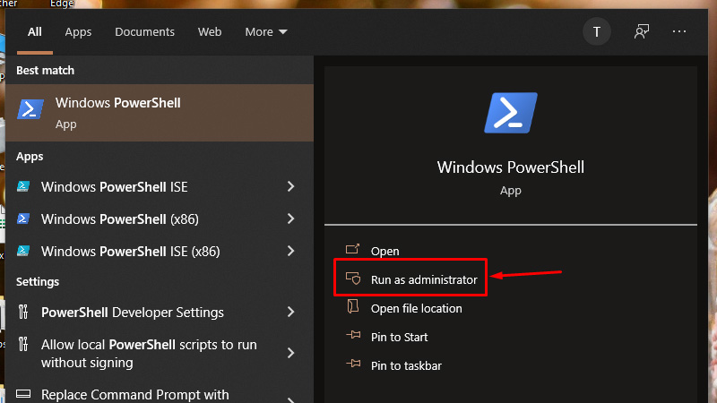Click the PowerShell Developer Settings icon
The height and width of the screenshot is (403, 717).
point(24,313)
